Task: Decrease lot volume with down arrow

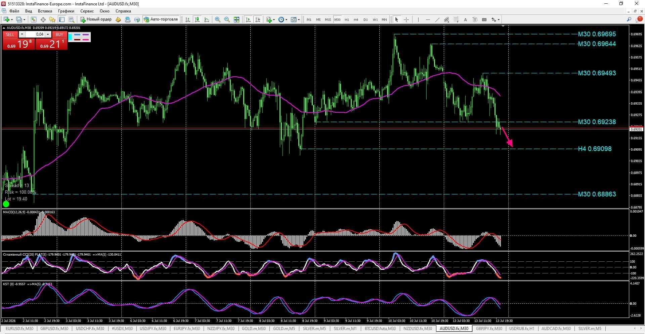Action: (x=22, y=34)
